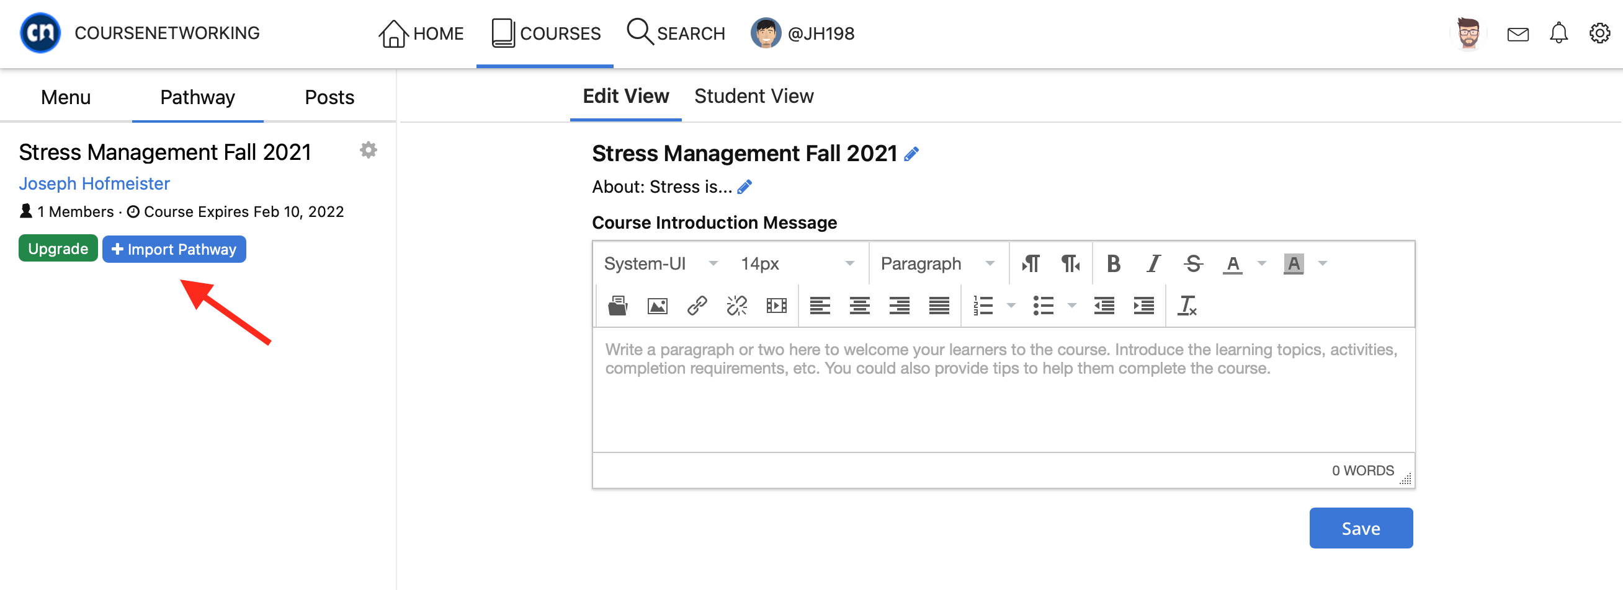The height and width of the screenshot is (590, 1623).
Task: Align text center
Action: [859, 306]
